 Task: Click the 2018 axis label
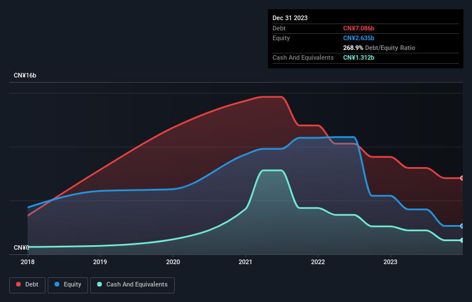tap(28, 262)
